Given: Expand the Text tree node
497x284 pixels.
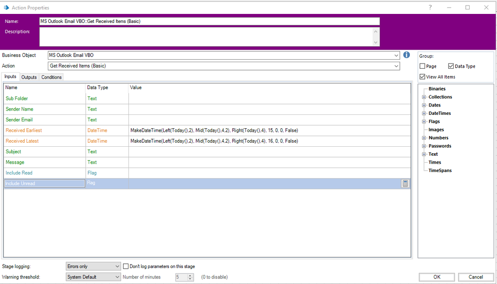Looking at the screenshot, I should (x=424, y=154).
